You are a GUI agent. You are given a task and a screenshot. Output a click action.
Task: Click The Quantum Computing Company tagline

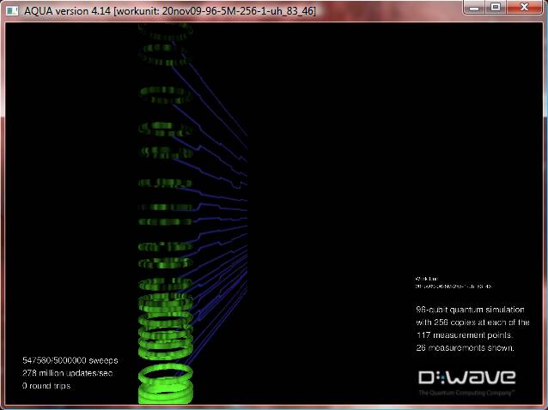coord(466,392)
